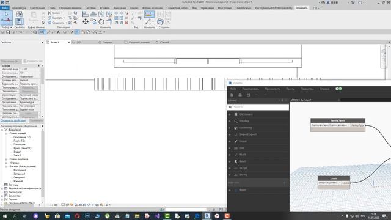Click the Mirror pick axis icon
Viewport: 391px width, 220px height.
101,14
